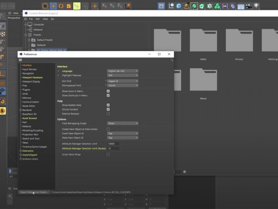Viewport: 278px width, 209px height.
Task: Open Edit menu in Content Browser
Action: [x=38, y=19]
